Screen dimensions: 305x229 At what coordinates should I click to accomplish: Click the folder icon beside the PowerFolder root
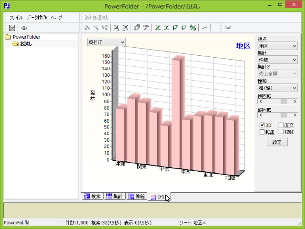[x=8, y=37]
